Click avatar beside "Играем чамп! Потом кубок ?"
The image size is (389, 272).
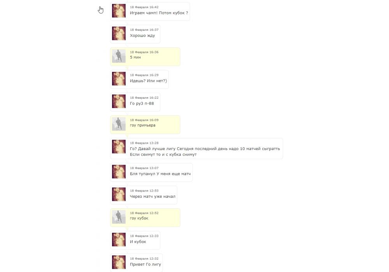[x=119, y=10]
